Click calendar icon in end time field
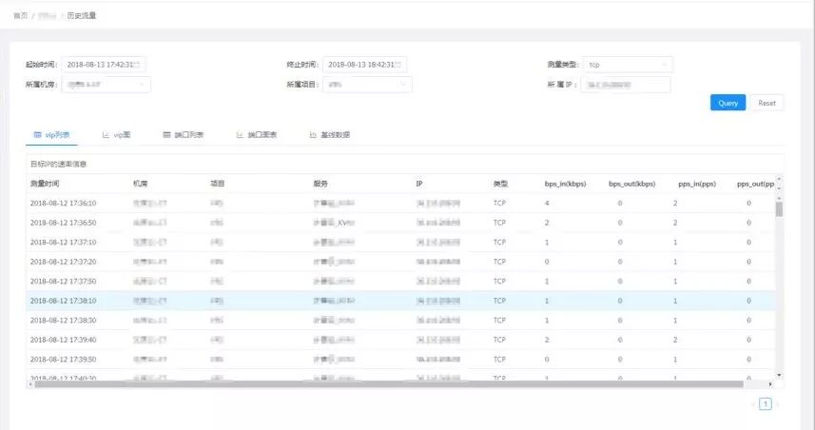The image size is (815, 430). 398,65
